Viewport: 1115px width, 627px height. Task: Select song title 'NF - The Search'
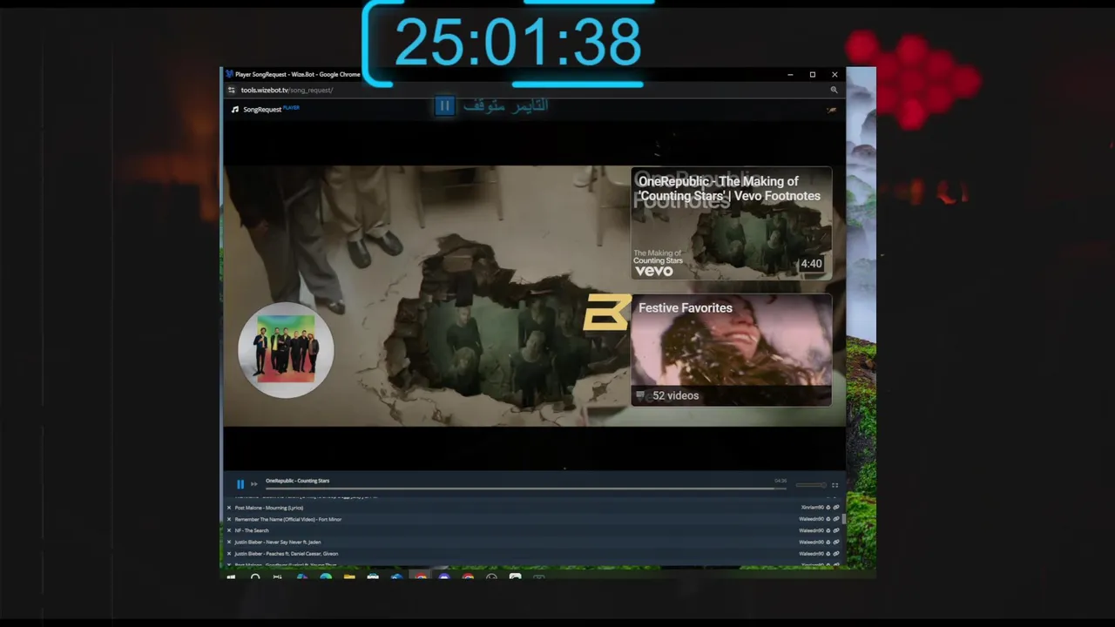[252, 530]
